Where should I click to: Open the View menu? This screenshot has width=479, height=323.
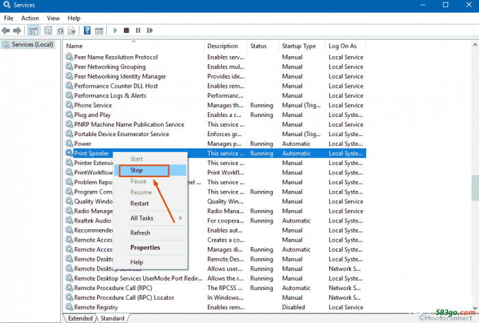pyautogui.click(x=53, y=18)
